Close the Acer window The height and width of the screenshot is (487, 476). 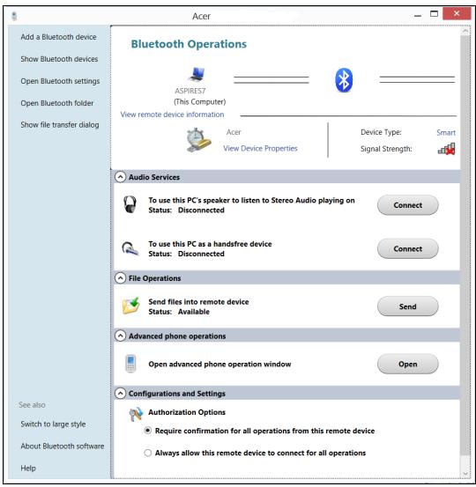tap(457, 14)
